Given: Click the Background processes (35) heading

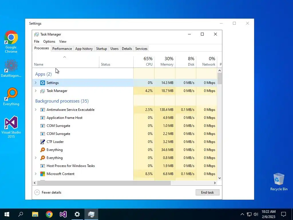Looking at the screenshot, I should coord(62,101).
